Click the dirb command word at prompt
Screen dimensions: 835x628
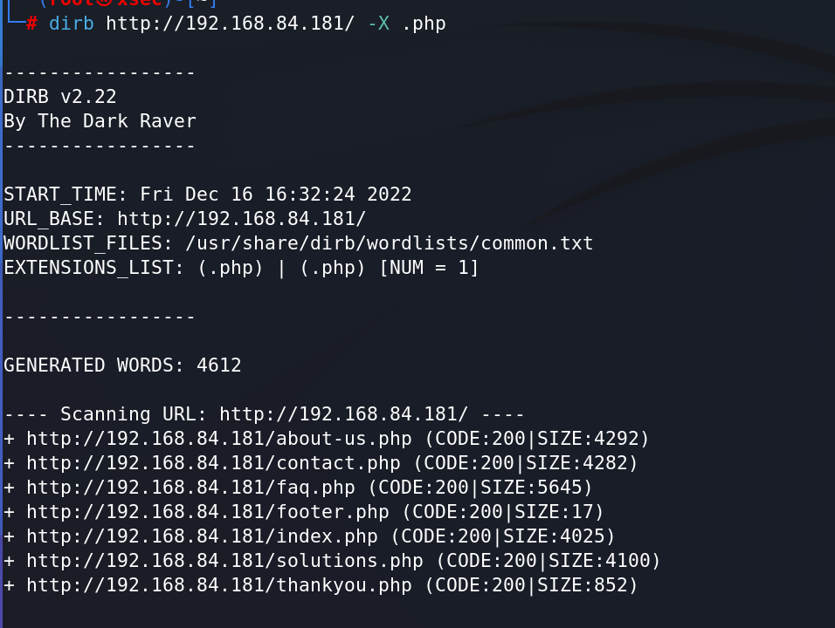pos(72,24)
